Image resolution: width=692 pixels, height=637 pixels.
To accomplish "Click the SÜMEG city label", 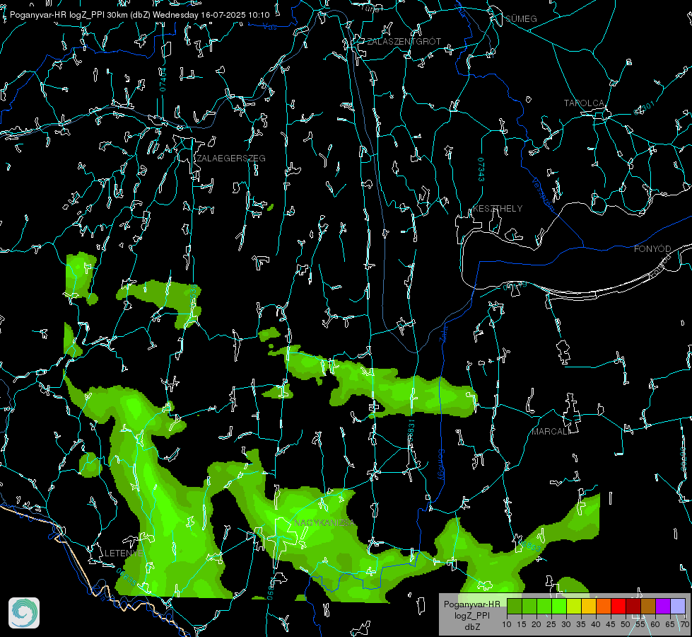I will (x=521, y=19).
